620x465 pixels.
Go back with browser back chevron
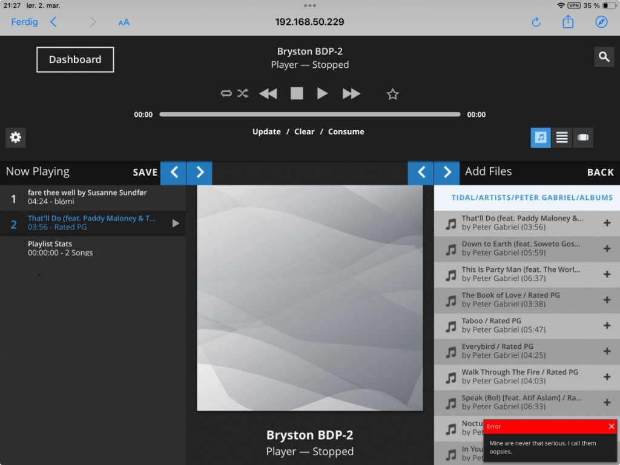53,22
